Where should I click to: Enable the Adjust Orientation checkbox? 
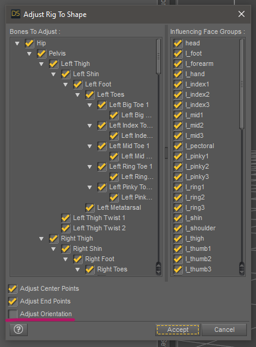[x=13, y=314]
